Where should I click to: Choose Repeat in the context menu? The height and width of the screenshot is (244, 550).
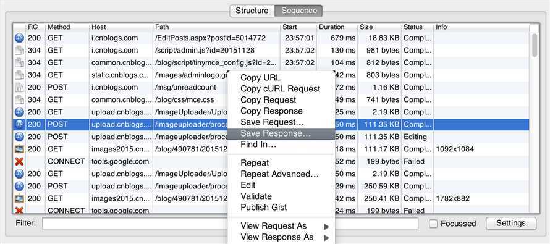pyautogui.click(x=255, y=163)
